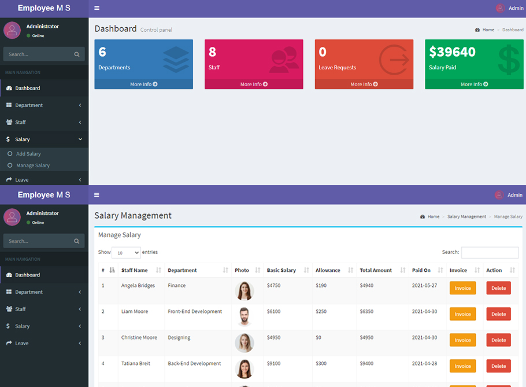Expand Leave menu in lower sidebar
The width and height of the screenshot is (526, 387).
[45, 343]
